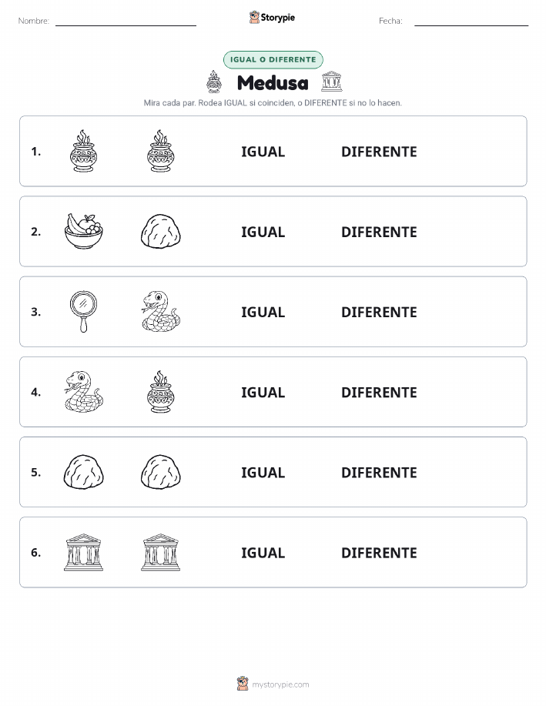Select DIFERENTE for row 2

point(379,232)
